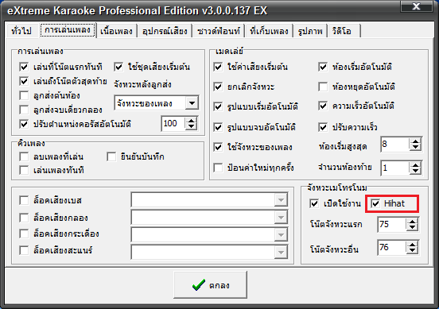Enable ห้องหยุดอัตโนมัติ checkbox
The height and width of the screenshot is (309, 439).
(323, 87)
